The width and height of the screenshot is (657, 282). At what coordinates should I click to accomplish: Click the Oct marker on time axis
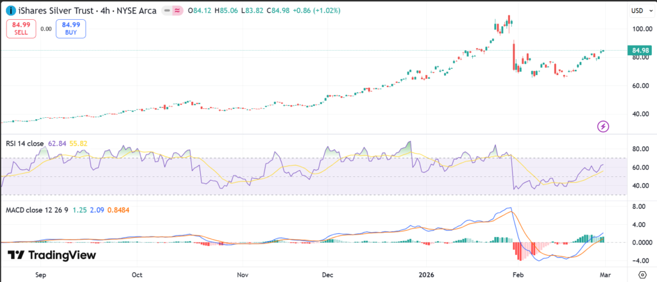137,274
